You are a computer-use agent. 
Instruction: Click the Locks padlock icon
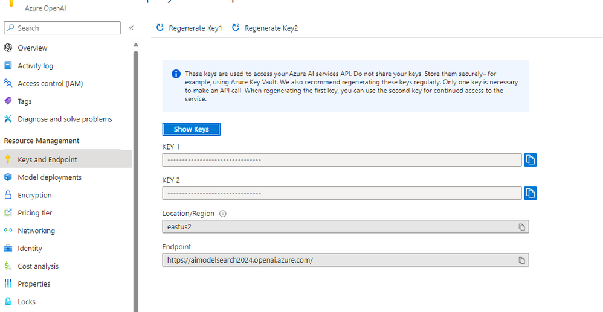8,302
